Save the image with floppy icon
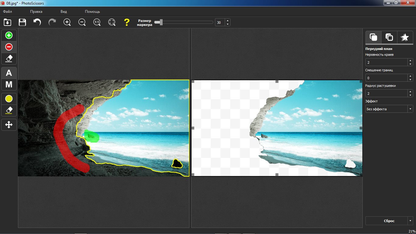 click(22, 22)
